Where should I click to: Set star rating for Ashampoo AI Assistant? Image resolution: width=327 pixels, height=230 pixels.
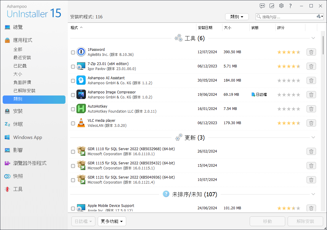[x=288, y=80]
